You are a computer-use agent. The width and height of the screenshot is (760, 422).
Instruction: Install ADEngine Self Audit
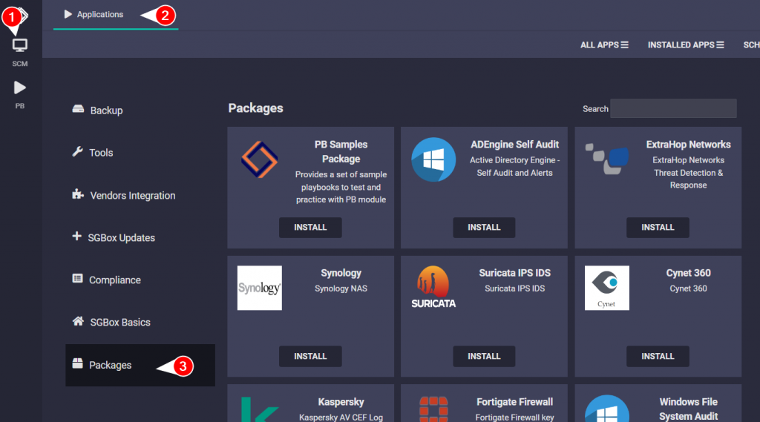pos(484,227)
